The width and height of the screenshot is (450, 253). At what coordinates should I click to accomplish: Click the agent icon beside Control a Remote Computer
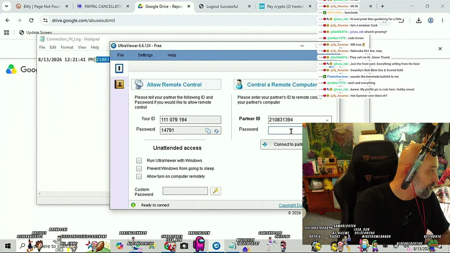click(x=239, y=84)
